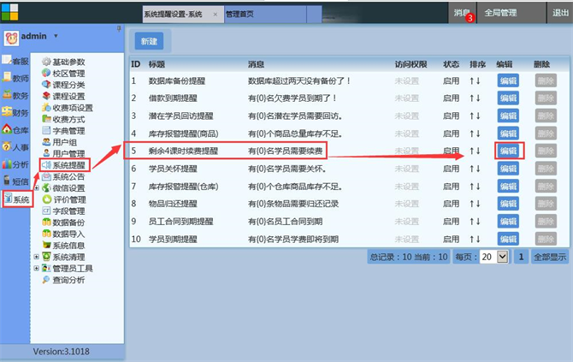Switch to 分析 module in left rail

[15, 164]
